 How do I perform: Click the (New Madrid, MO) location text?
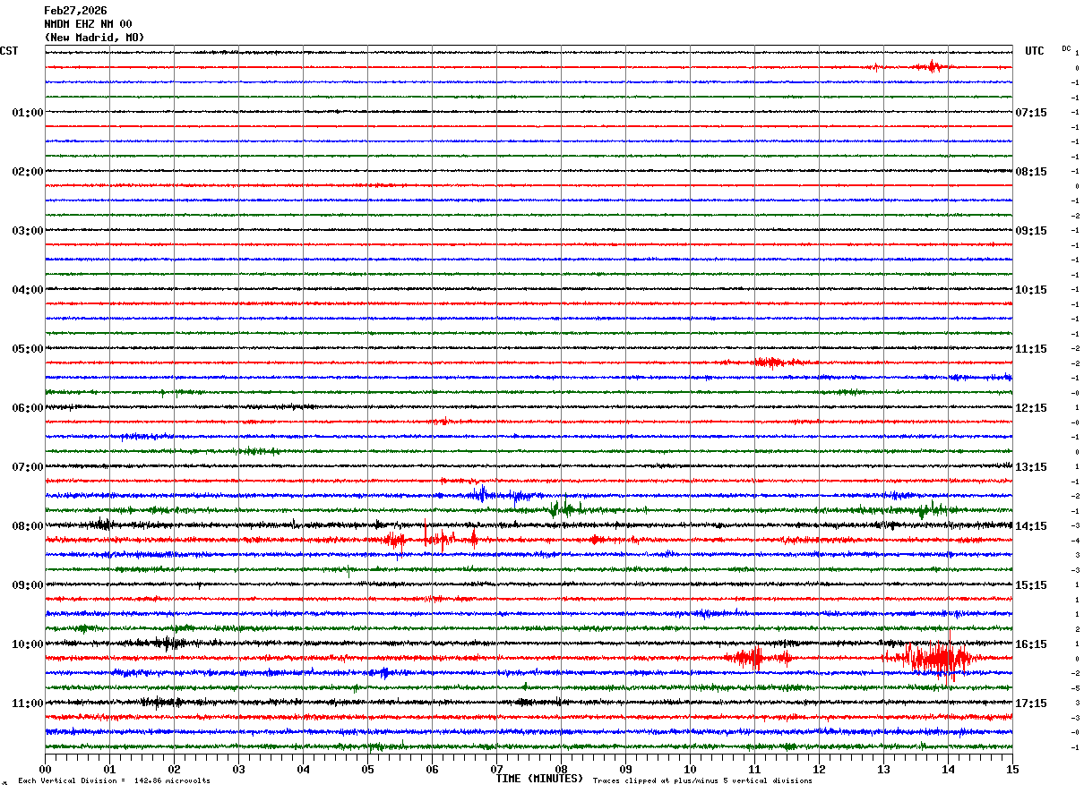pyautogui.click(x=94, y=38)
